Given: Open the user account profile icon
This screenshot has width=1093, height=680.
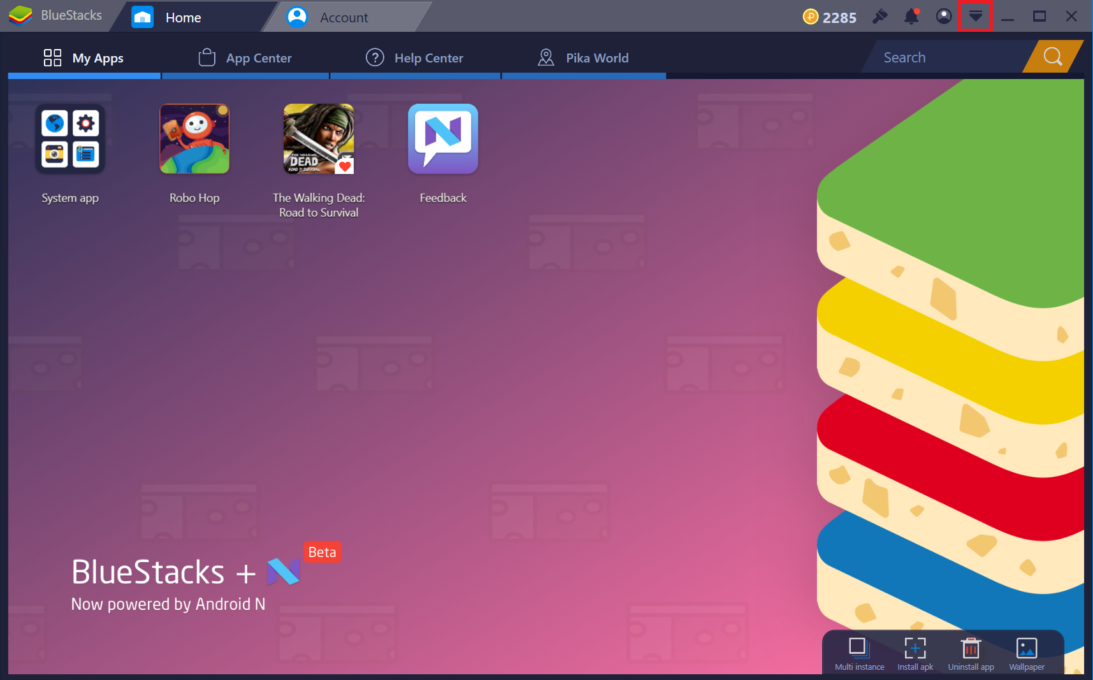Looking at the screenshot, I should (x=944, y=16).
